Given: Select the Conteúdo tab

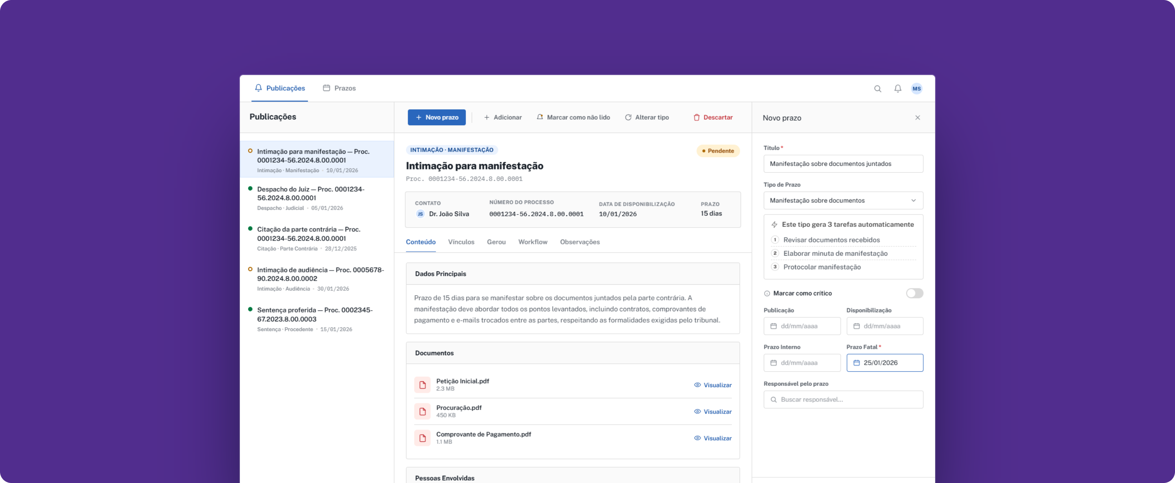Looking at the screenshot, I should [421, 242].
